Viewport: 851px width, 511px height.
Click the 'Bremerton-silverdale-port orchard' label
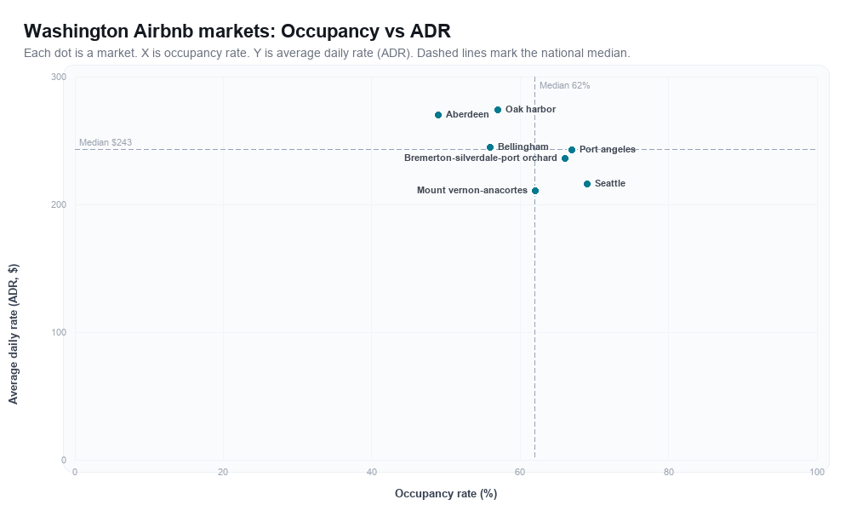point(480,158)
